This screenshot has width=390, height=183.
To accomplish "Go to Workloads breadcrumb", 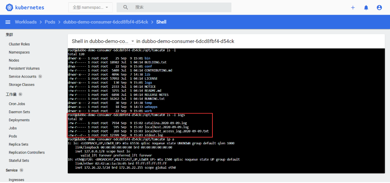I will 26,22.
